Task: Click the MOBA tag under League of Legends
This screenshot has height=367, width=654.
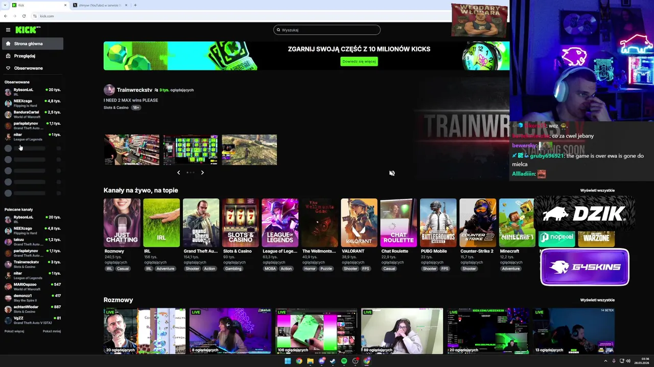Action: click(269, 269)
